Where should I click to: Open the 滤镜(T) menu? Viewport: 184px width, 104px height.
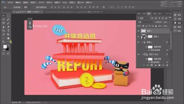pos(57,2)
